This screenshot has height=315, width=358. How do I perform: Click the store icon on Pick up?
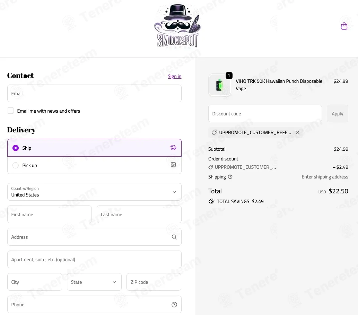173,165
